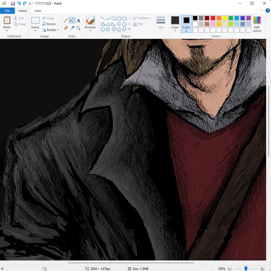Image resolution: width=271 pixels, height=271 pixels.
Task: Open the Brushes dropdown arrow
Action: [90, 31]
